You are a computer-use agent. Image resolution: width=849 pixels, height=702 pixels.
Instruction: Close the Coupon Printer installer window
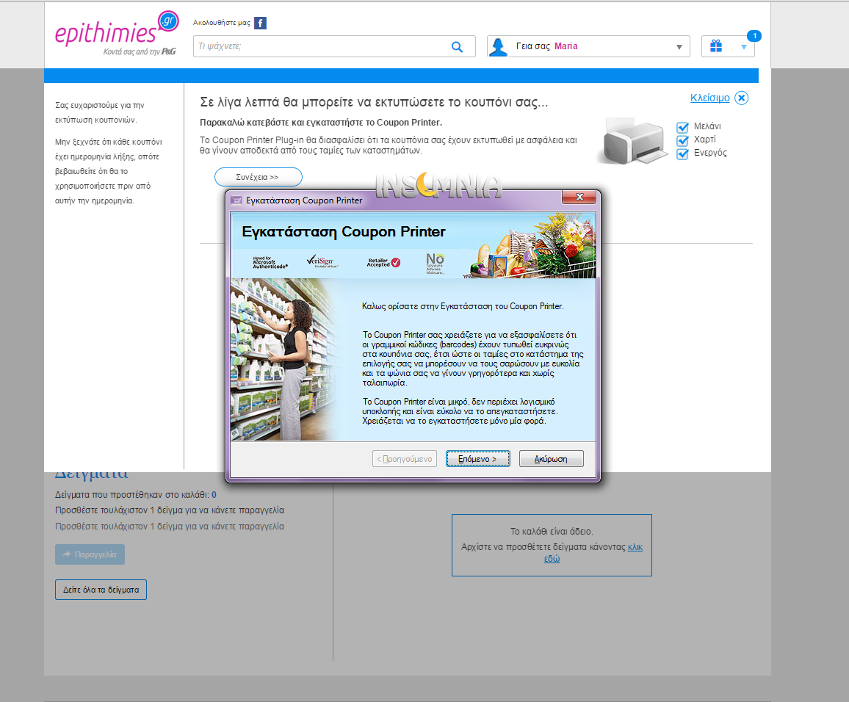(579, 197)
